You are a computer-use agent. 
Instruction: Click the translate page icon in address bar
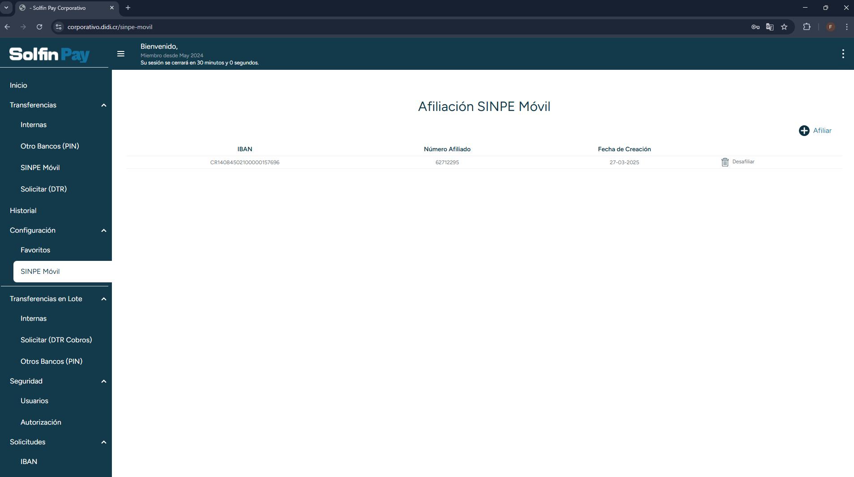[769, 27]
